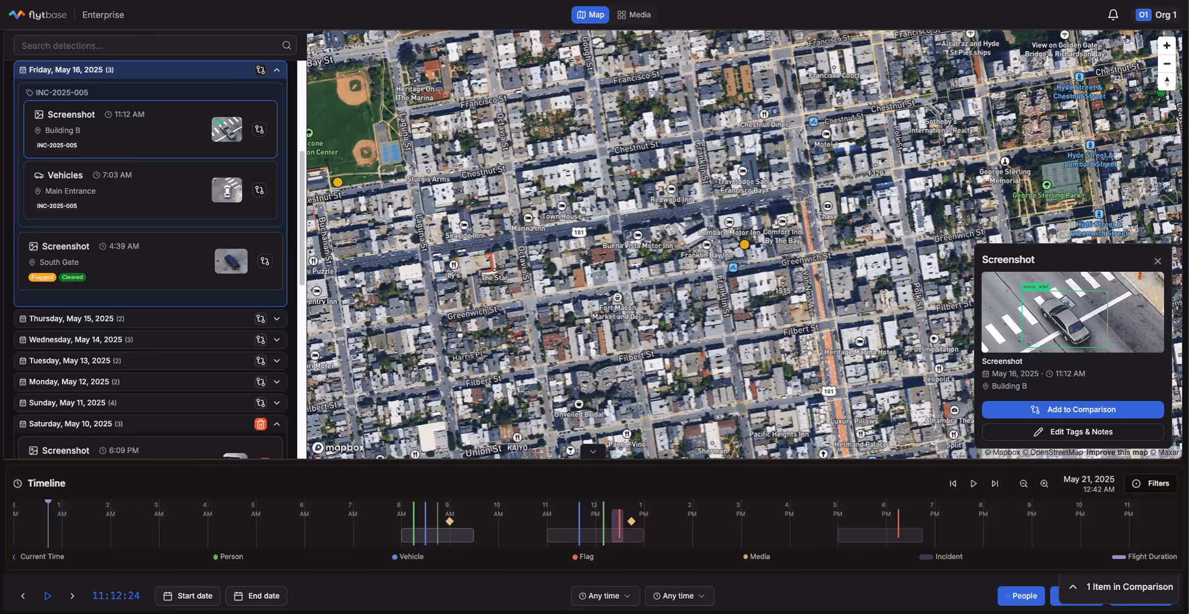Open the Start date picker
This screenshot has width=1189, height=614.
187,596
